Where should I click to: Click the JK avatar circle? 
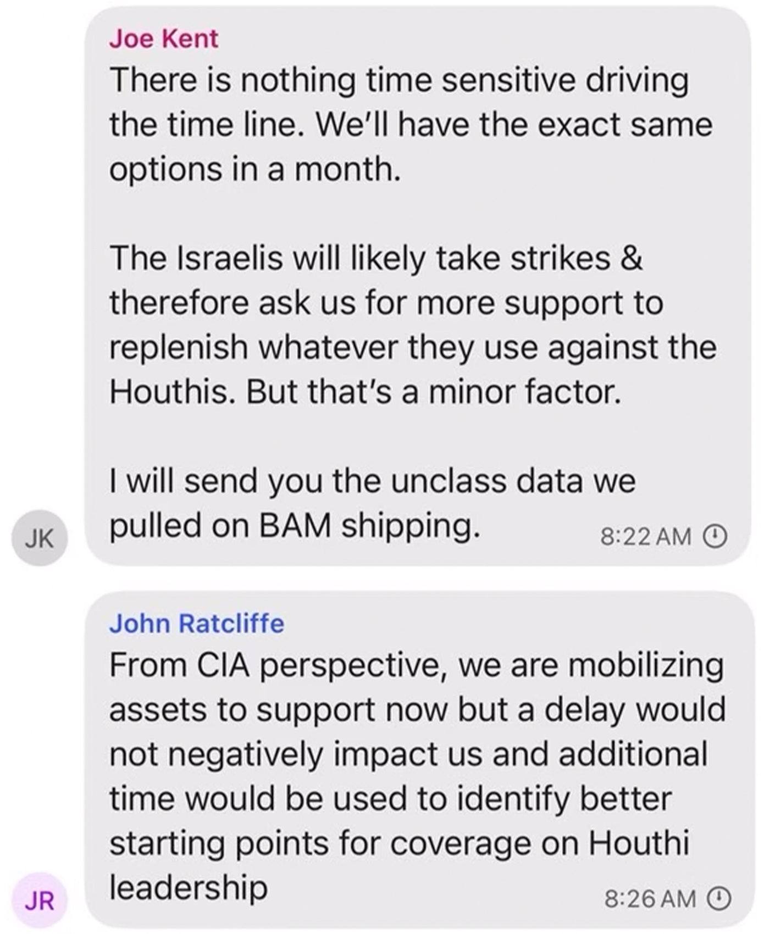[40, 537]
